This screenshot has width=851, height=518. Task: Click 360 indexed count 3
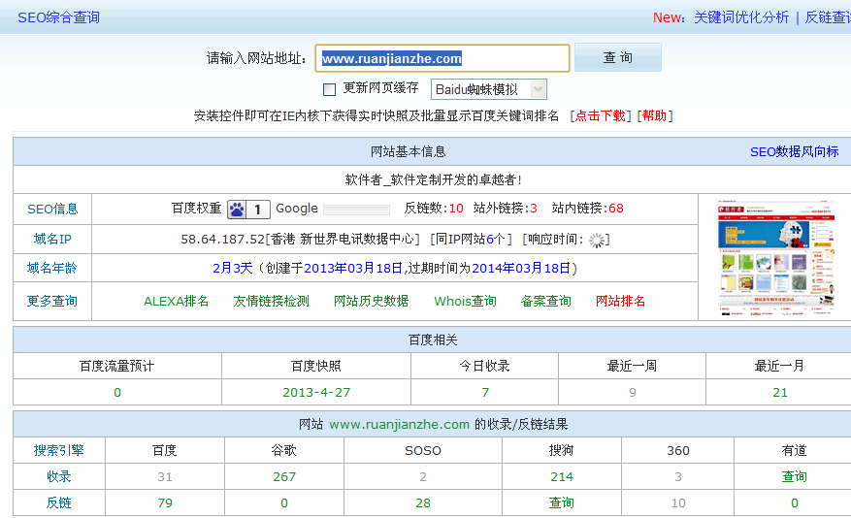point(678,477)
